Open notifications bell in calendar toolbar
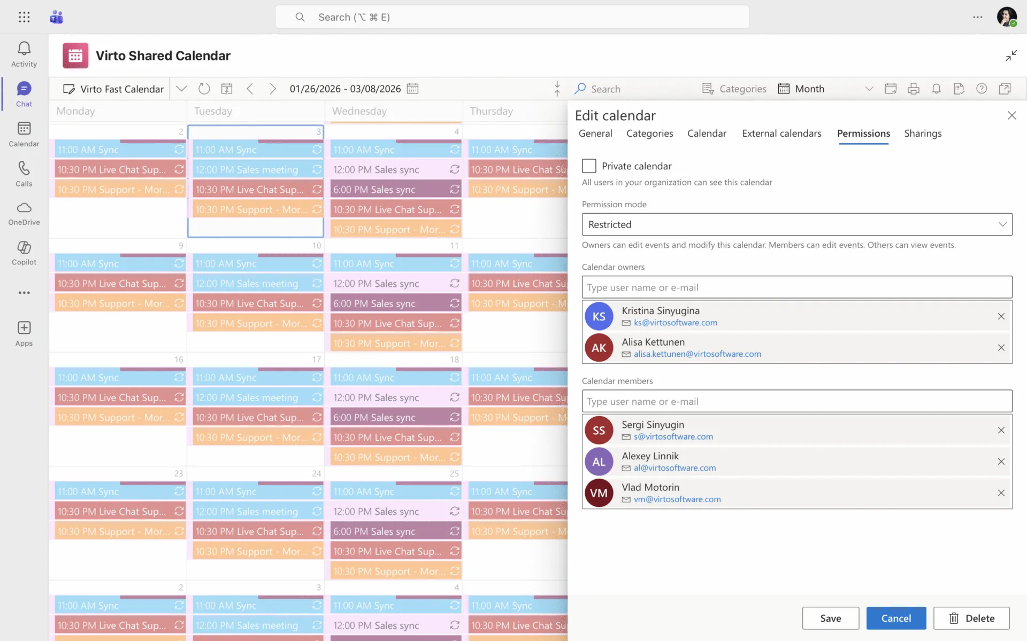This screenshot has height=641, width=1027. pos(936,89)
